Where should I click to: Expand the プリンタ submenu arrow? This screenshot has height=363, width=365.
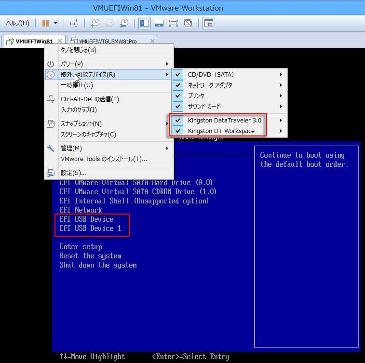281,95
